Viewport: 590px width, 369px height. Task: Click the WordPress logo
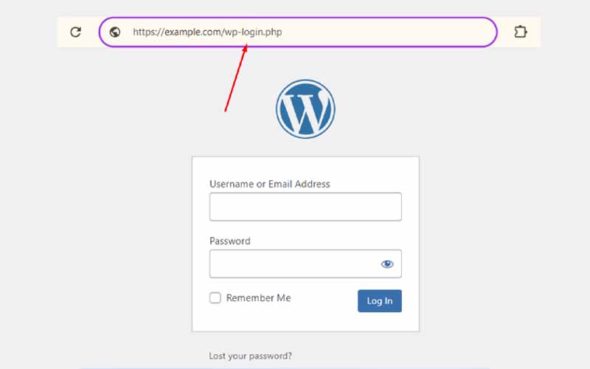coord(305,108)
